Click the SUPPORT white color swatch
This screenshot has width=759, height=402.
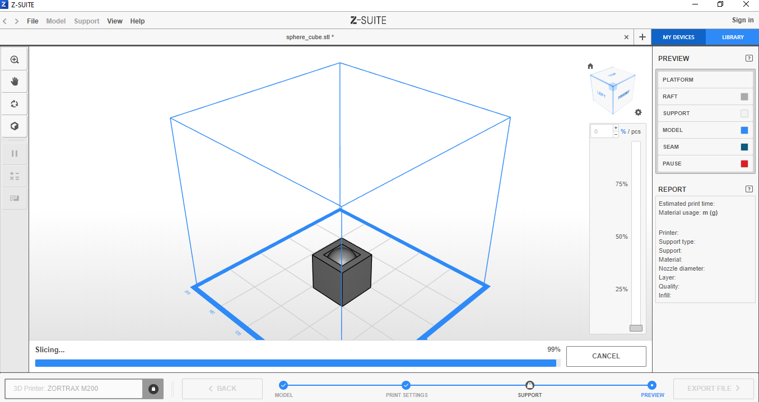tap(744, 113)
